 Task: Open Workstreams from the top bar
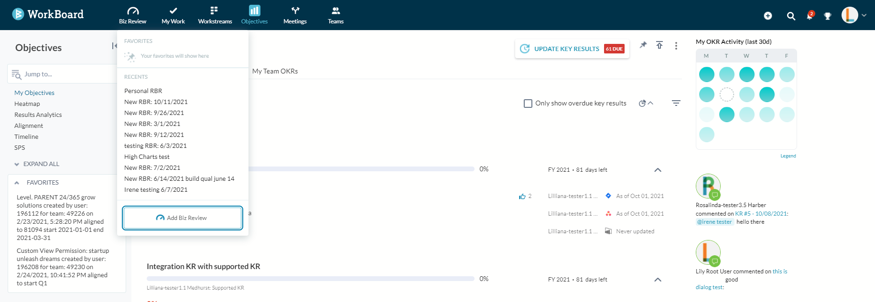pos(215,15)
